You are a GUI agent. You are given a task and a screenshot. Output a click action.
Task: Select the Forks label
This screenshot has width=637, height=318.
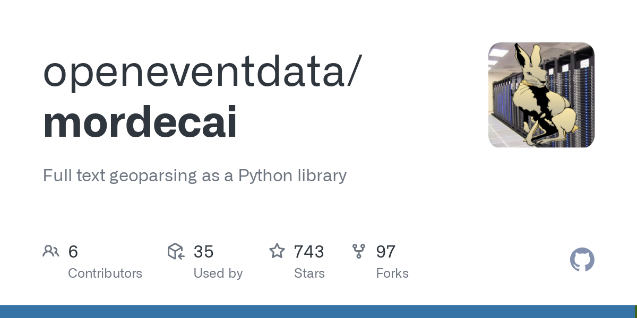pos(392,273)
